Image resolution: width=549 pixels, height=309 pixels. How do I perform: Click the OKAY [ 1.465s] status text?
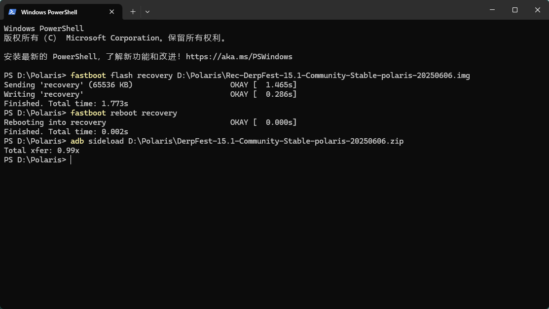pos(263,85)
